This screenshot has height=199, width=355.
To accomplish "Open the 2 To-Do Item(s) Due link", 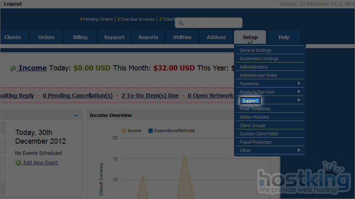I will pyautogui.click(x=150, y=96).
